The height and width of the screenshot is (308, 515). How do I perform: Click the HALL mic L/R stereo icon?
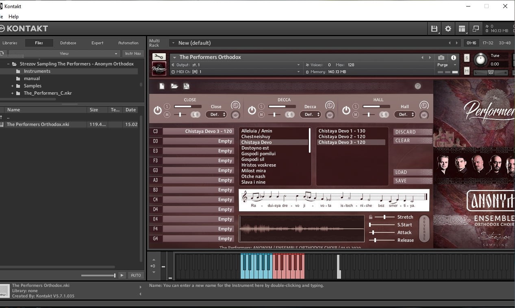click(x=384, y=115)
